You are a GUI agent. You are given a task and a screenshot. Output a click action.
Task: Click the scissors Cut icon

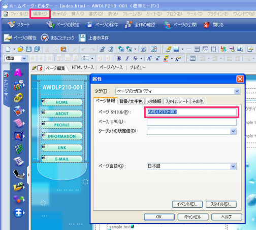pyautogui.click(x=47, y=49)
